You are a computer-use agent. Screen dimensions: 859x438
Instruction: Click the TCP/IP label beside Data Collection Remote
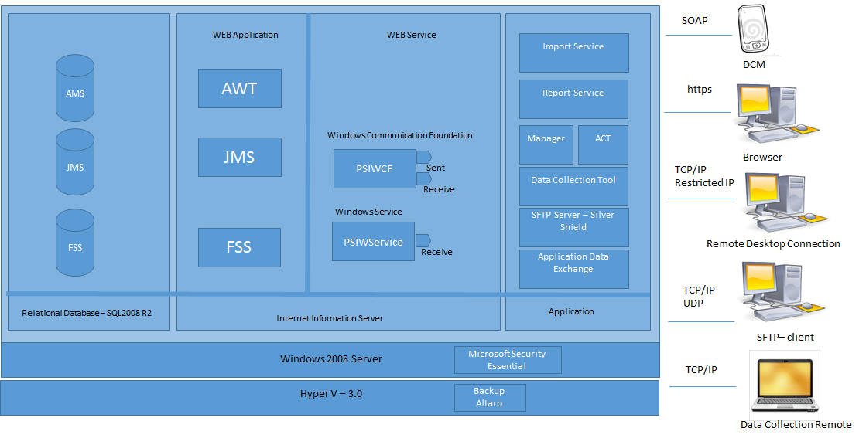click(701, 370)
